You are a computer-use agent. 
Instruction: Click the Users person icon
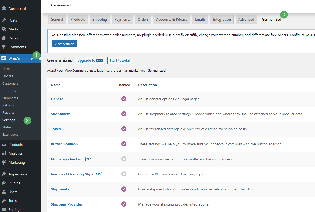click(4, 192)
